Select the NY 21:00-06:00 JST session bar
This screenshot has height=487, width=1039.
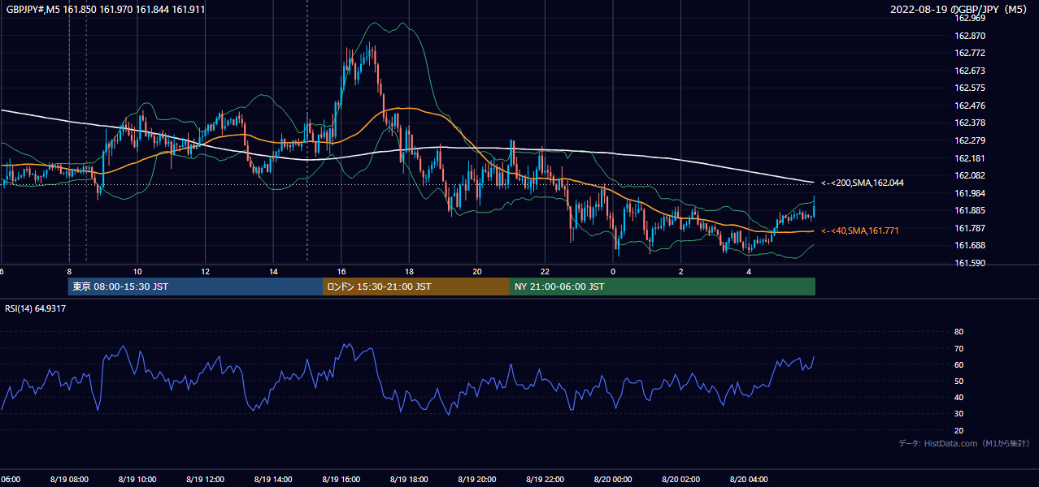pyautogui.click(x=663, y=287)
